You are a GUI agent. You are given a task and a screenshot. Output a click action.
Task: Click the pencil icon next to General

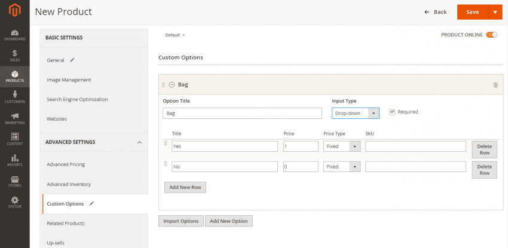[72, 60]
